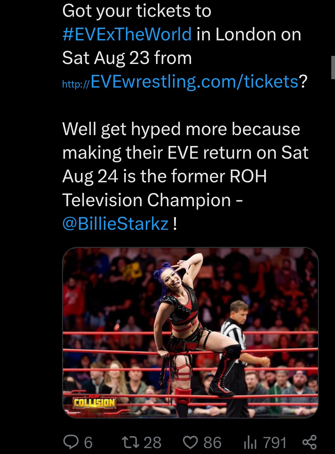Open the #EVExTheWorld hashtag
The height and width of the screenshot is (454, 335).
127,34
